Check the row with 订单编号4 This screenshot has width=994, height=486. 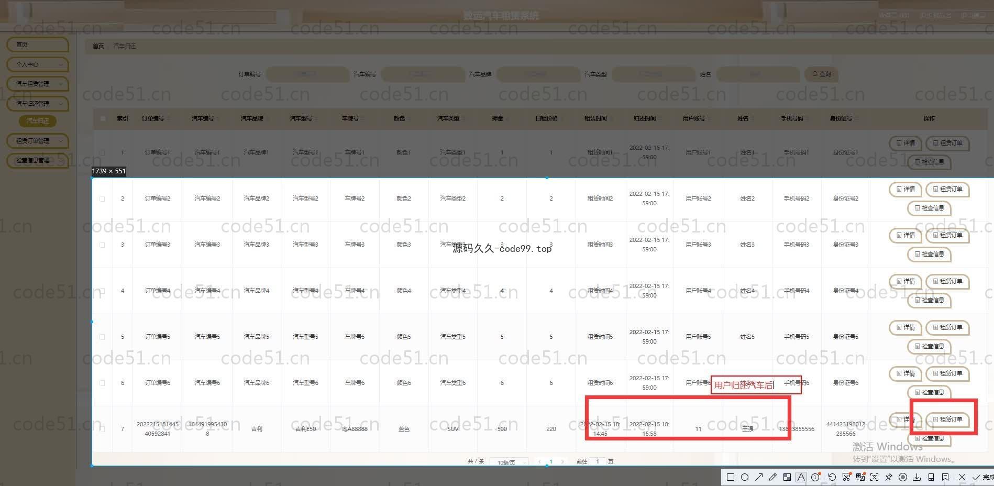pyautogui.click(x=102, y=291)
